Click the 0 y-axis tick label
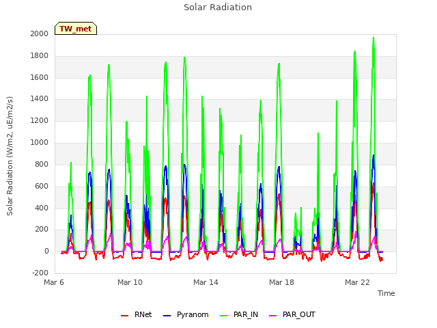Image resolution: width=437 pixels, height=328 pixels. tap(46, 251)
